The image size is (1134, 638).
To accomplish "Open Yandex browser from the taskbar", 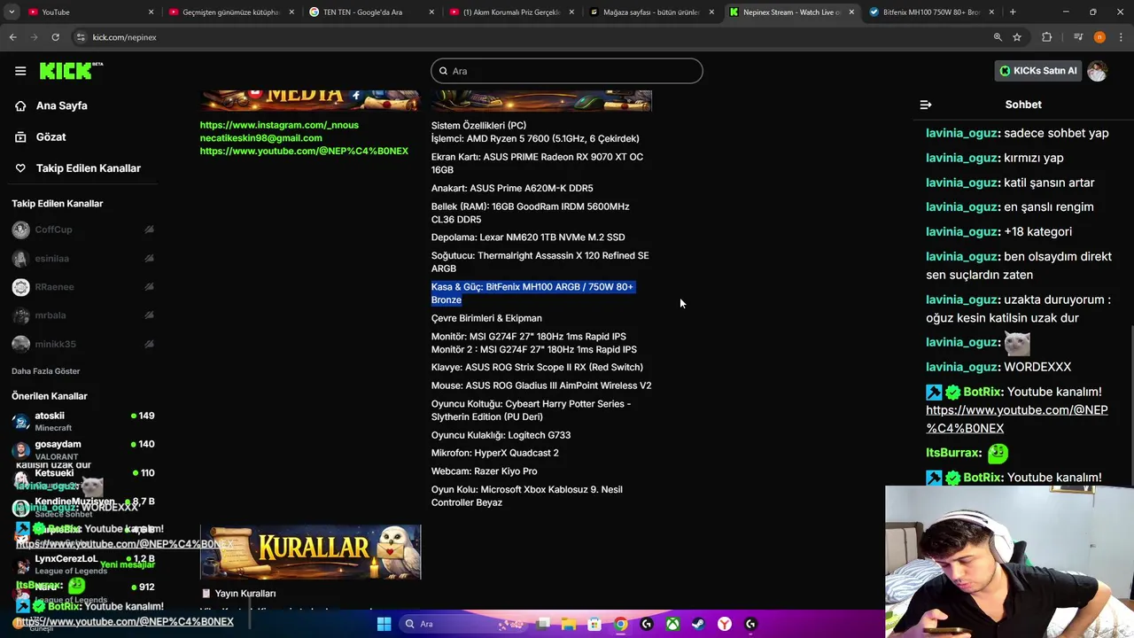I will (725, 624).
